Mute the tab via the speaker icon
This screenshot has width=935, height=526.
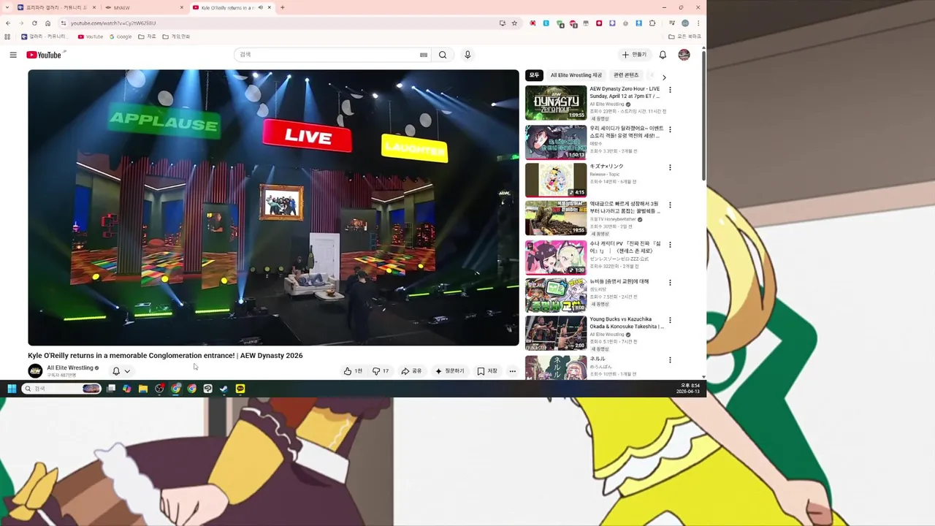pyautogui.click(x=260, y=7)
